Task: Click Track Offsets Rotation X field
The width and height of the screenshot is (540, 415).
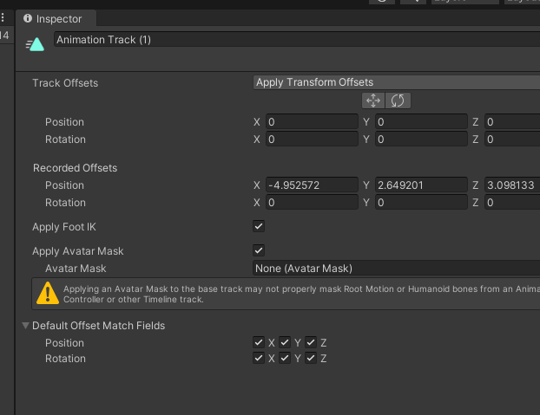Action: coord(312,139)
